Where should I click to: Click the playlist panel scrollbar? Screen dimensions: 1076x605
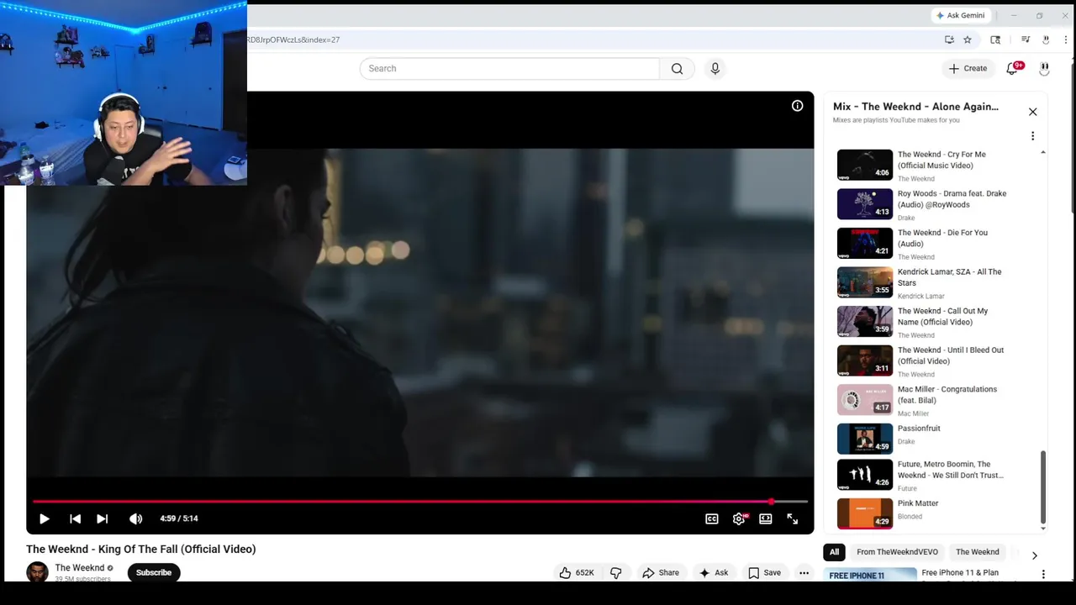click(1043, 487)
